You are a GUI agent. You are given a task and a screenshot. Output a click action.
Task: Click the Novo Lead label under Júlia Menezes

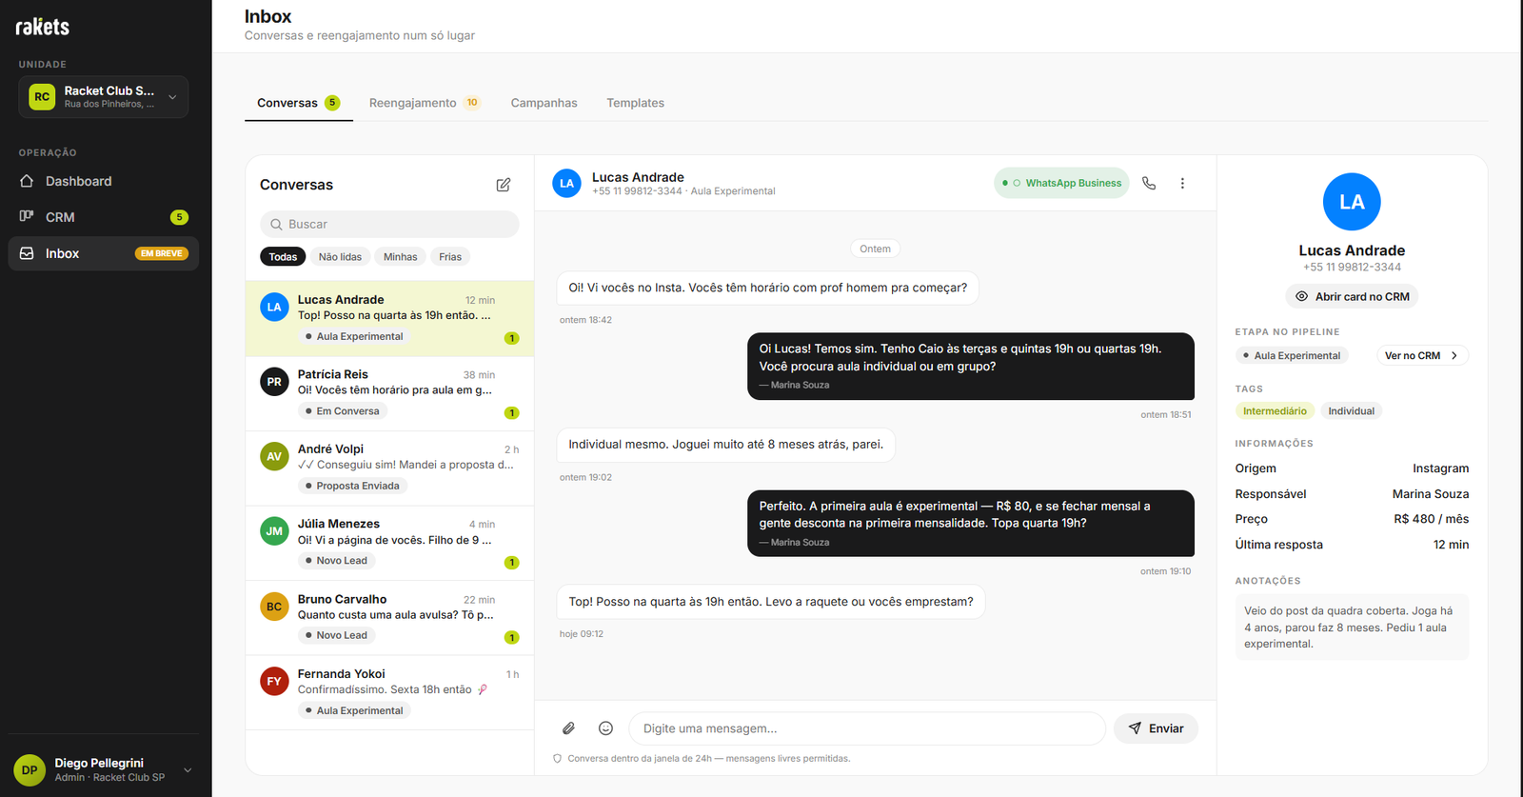337,561
